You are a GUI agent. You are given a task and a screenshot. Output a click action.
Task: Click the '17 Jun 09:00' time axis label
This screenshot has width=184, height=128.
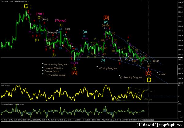(x=105, y=120)
